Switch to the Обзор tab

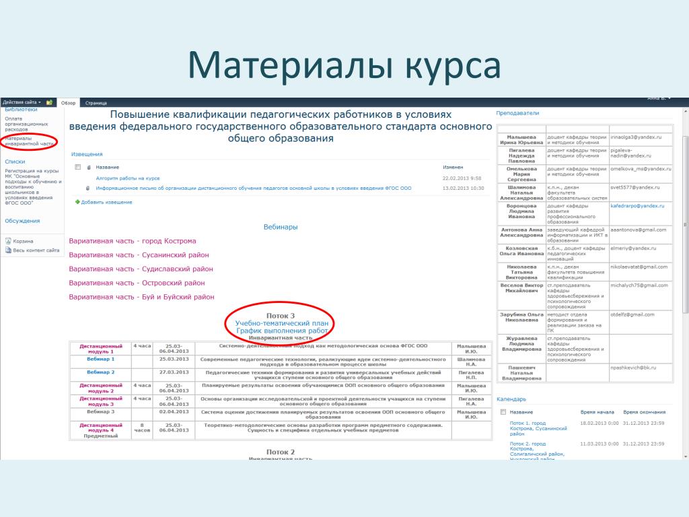click(x=68, y=103)
